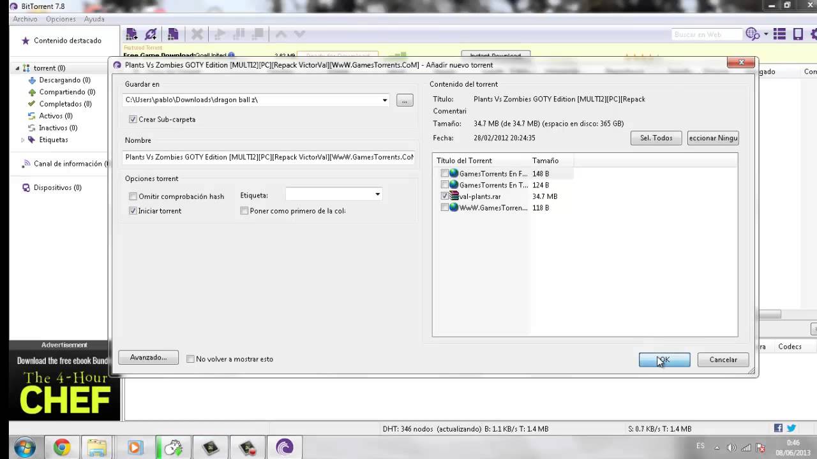Click the Sel. Todos button
This screenshot has width=817, height=459.
pyautogui.click(x=656, y=138)
